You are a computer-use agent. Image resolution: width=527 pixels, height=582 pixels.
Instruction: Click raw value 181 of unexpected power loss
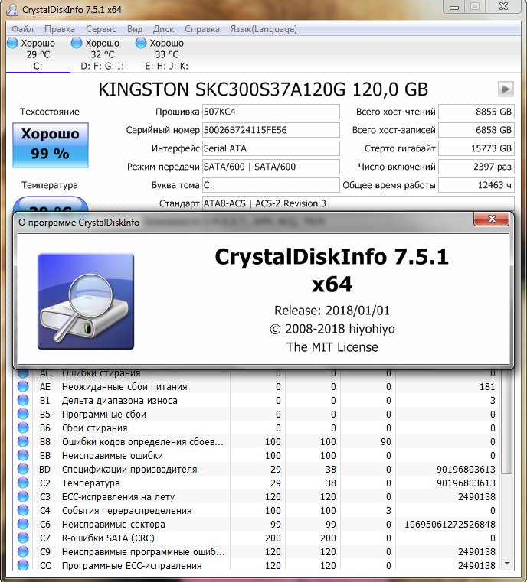click(487, 387)
